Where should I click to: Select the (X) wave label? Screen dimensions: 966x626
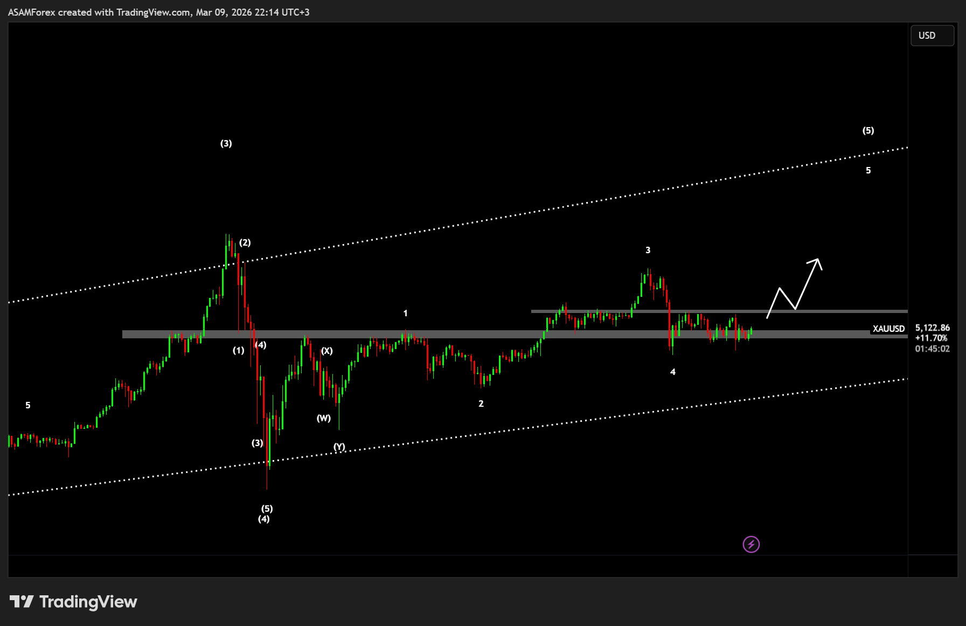point(327,351)
